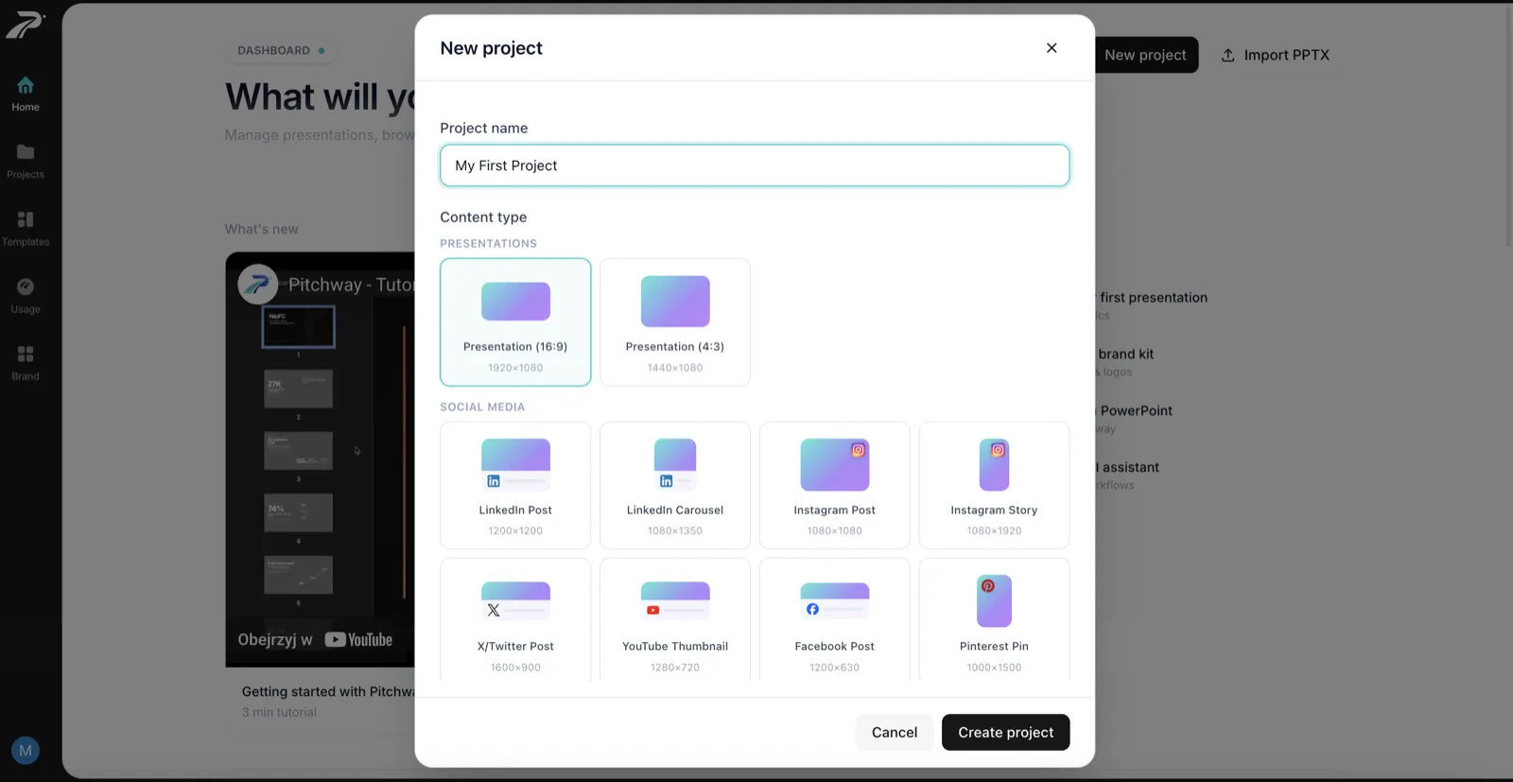This screenshot has height=782, width=1513.
Task: Click the 'PowerPoint' link on right
Action: pyautogui.click(x=1136, y=411)
